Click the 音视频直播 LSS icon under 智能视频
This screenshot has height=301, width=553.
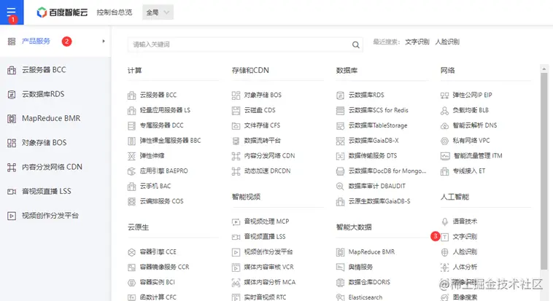coord(236,237)
